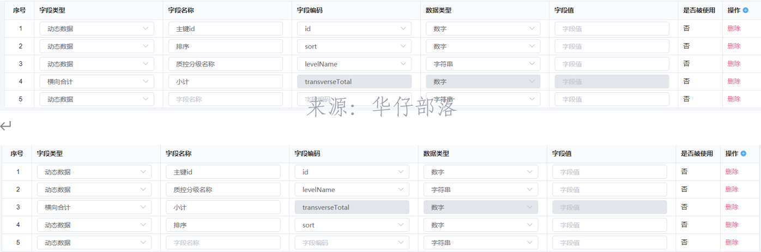761x252 pixels.
Task: Expand the sort field code dropdown in bottom table
Action: pos(352,225)
